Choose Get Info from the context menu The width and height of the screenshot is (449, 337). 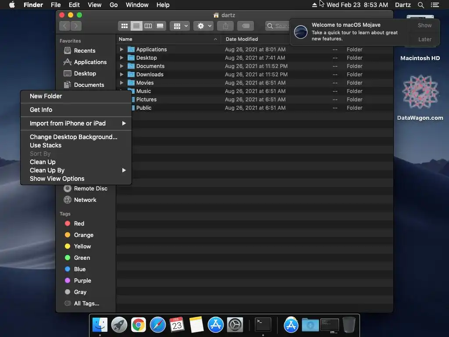pyautogui.click(x=76, y=110)
